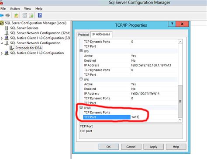Click the blue Help toolbar icon
Image resolution: width=207 pixels, height=159 pixels.
coord(40,15)
